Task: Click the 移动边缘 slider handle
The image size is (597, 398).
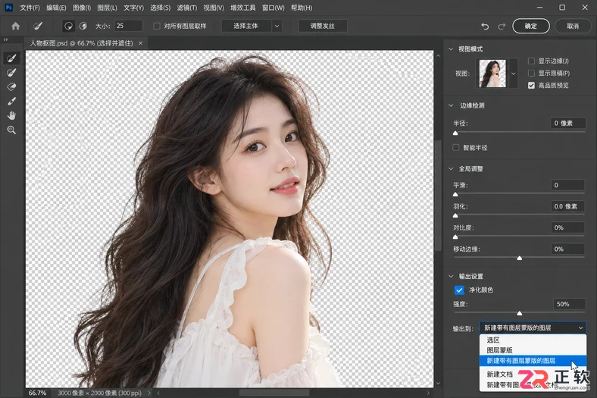Action: pos(519,259)
